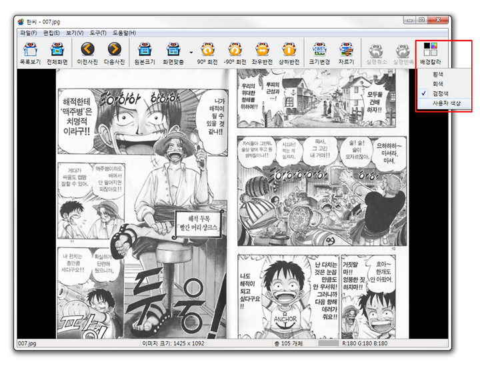Rotate image 90° 회전
480x380 pixels.
click(x=207, y=53)
